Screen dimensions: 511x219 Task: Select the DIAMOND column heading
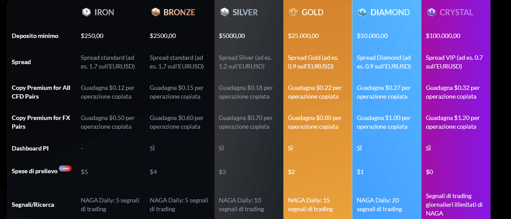tap(390, 12)
